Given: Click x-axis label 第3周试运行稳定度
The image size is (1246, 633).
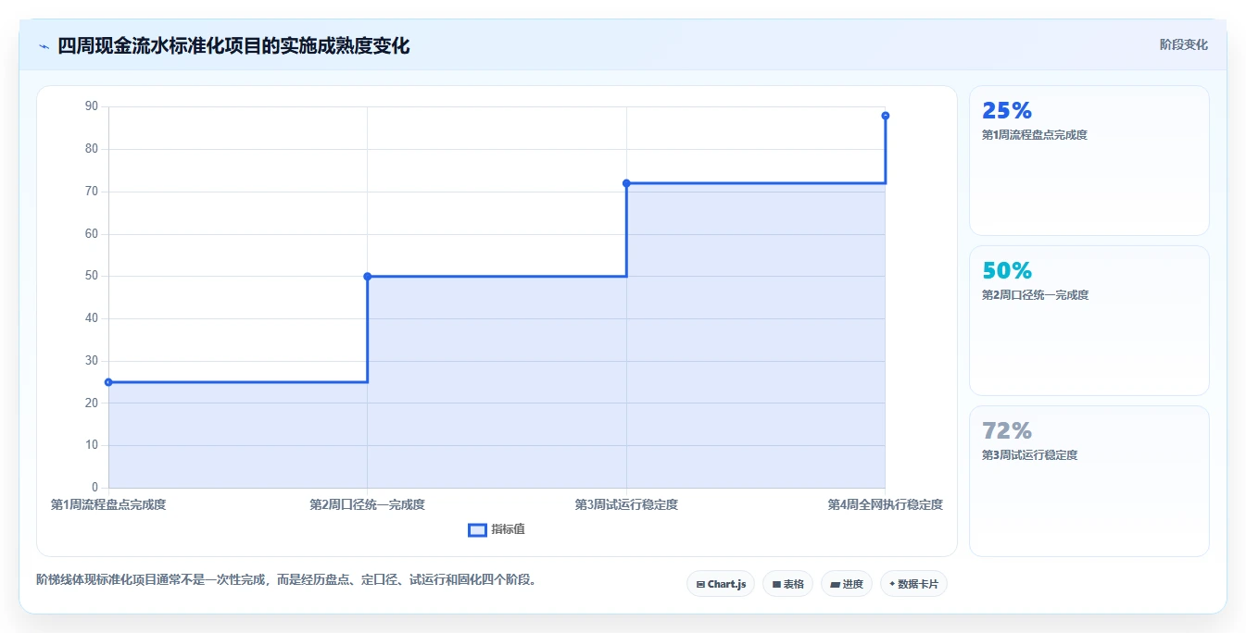Looking at the screenshot, I should coord(626,504).
